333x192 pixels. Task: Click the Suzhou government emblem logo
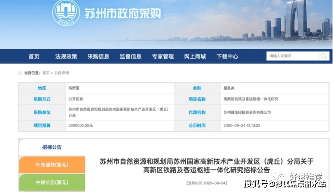click(66, 13)
